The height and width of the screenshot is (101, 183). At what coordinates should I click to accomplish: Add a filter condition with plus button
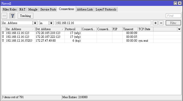[155, 23]
